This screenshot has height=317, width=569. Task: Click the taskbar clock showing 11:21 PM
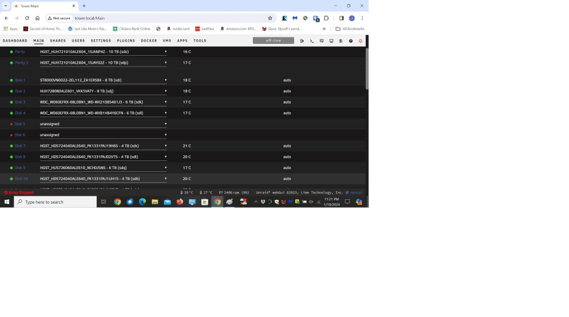click(332, 202)
